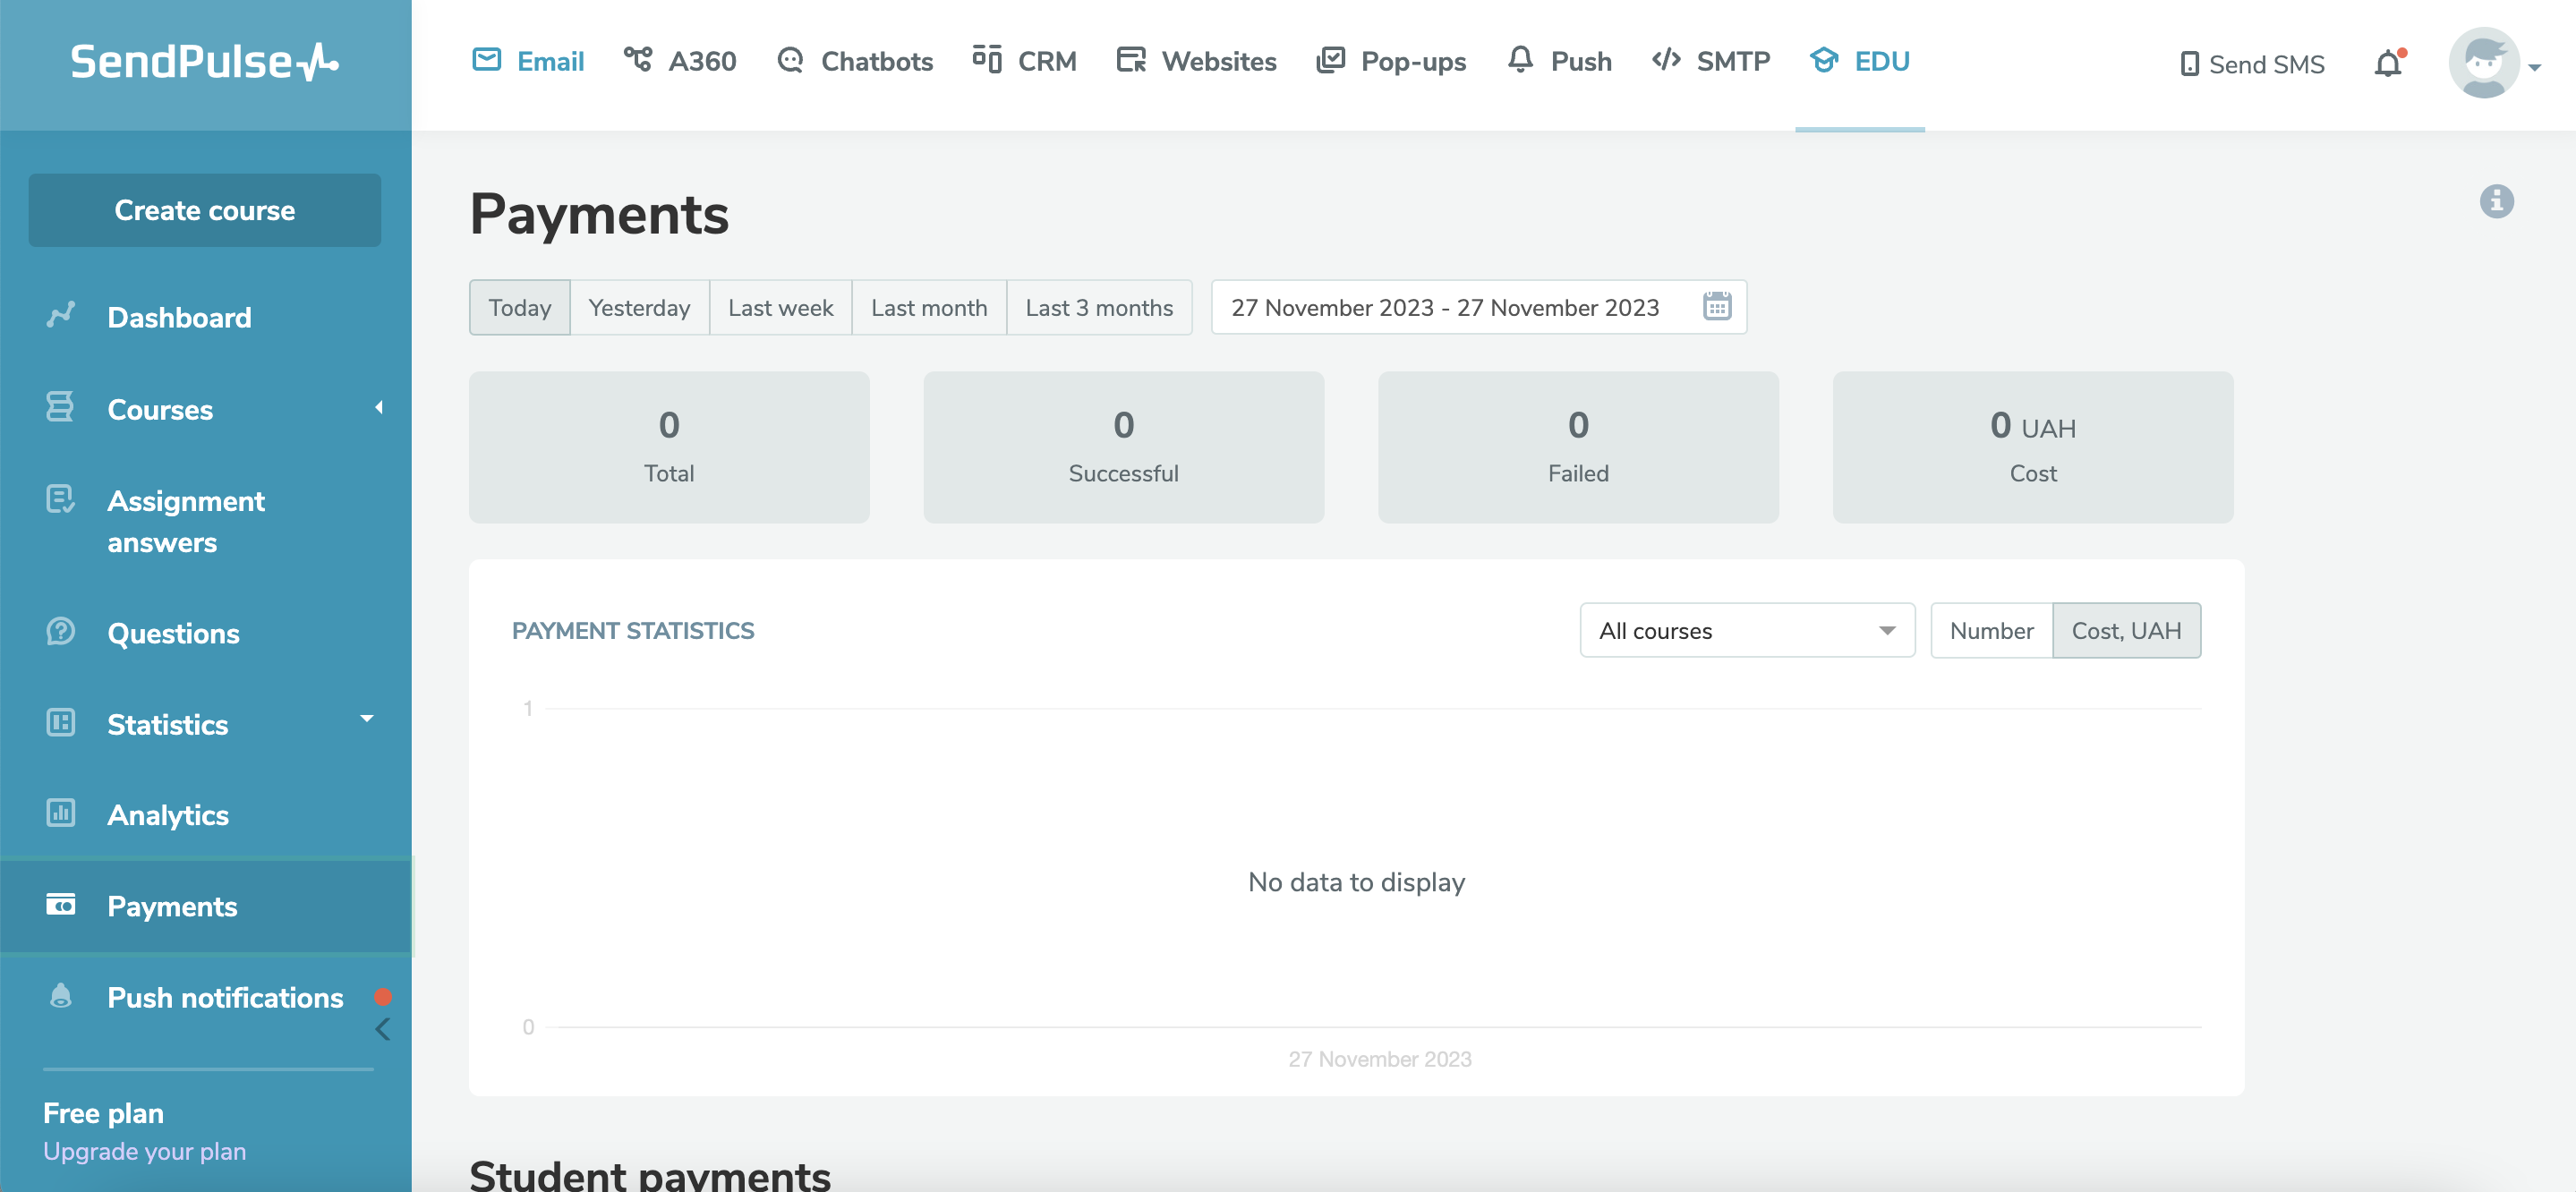Switch chart to Cost, UAH view
2576x1192 pixels.
point(2126,631)
